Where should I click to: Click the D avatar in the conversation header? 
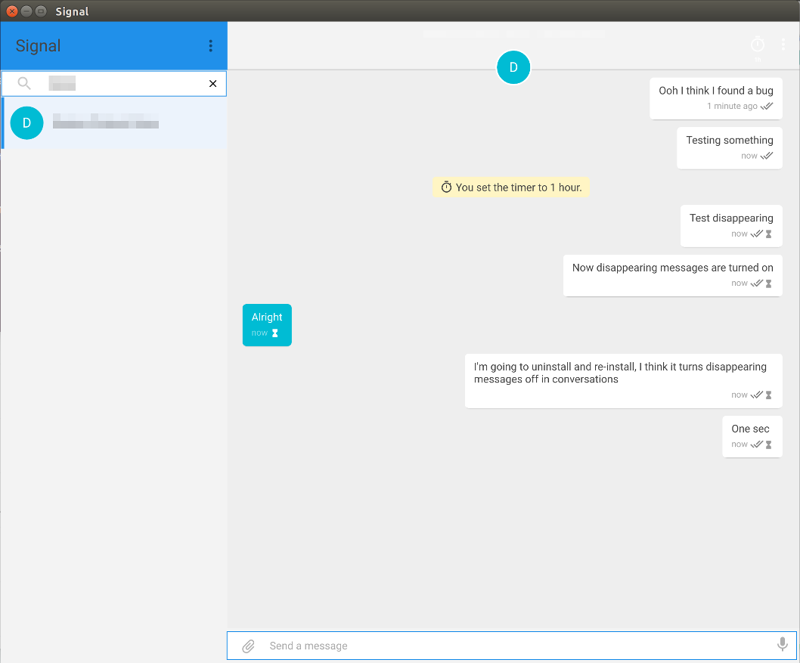[x=513, y=67]
